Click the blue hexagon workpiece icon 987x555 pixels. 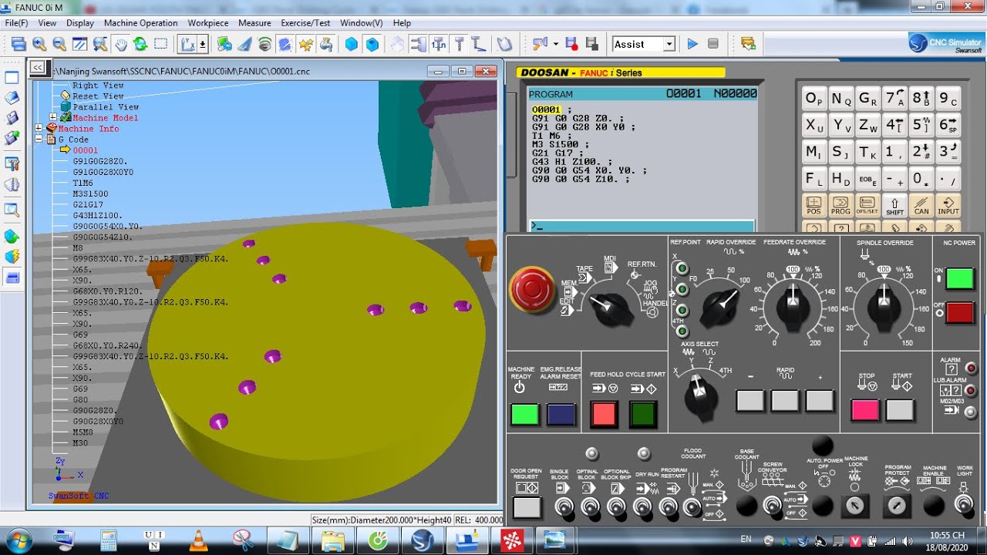(x=352, y=44)
